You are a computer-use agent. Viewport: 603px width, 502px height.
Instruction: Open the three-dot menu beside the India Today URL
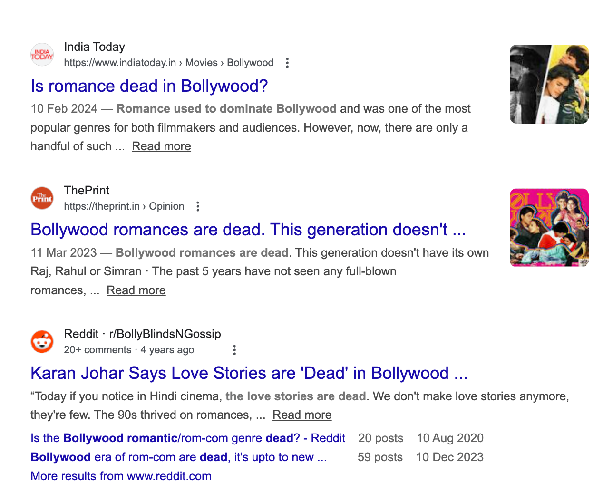click(x=287, y=62)
